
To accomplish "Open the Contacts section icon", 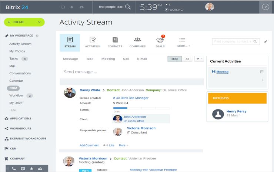I will 115,40.
